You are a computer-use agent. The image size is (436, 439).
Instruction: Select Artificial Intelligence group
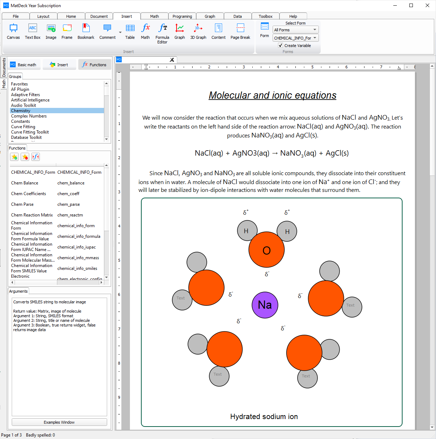[57, 100]
